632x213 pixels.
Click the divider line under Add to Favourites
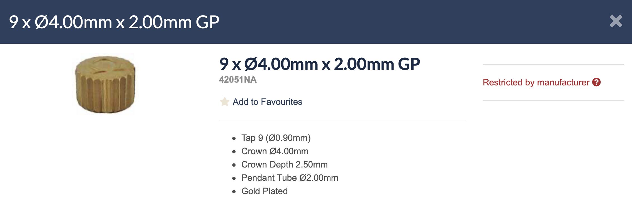[342, 120]
